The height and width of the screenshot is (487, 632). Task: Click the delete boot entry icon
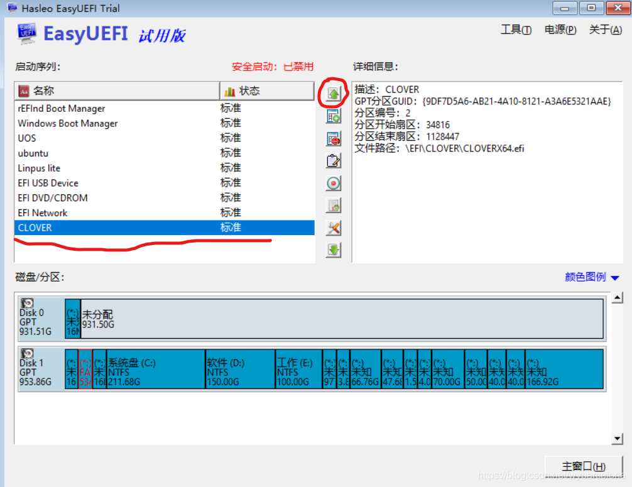tap(334, 139)
